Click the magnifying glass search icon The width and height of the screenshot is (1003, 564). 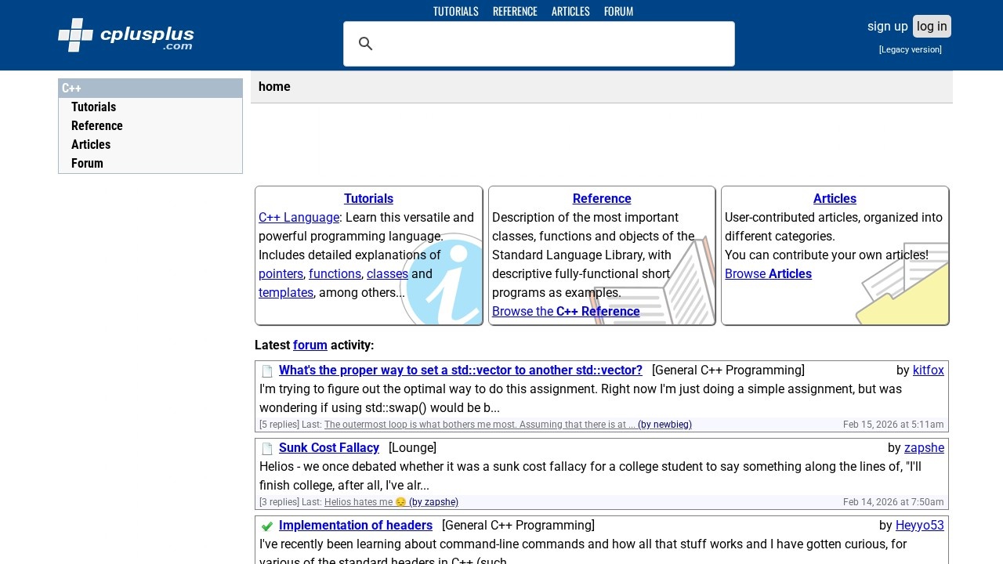(x=365, y=44)
